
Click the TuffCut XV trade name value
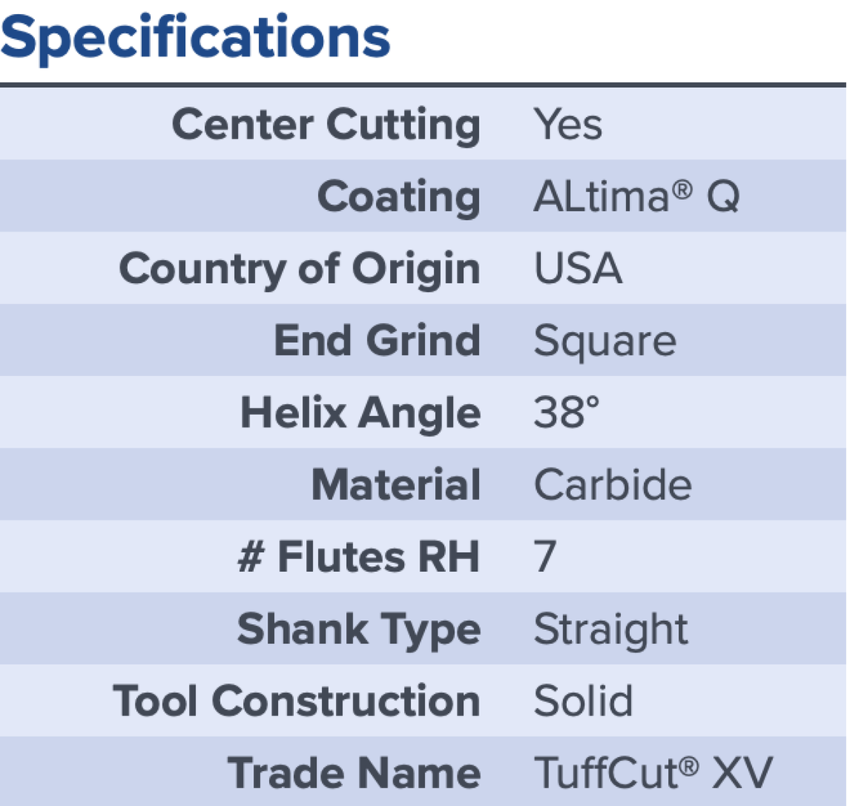(653, 773)
